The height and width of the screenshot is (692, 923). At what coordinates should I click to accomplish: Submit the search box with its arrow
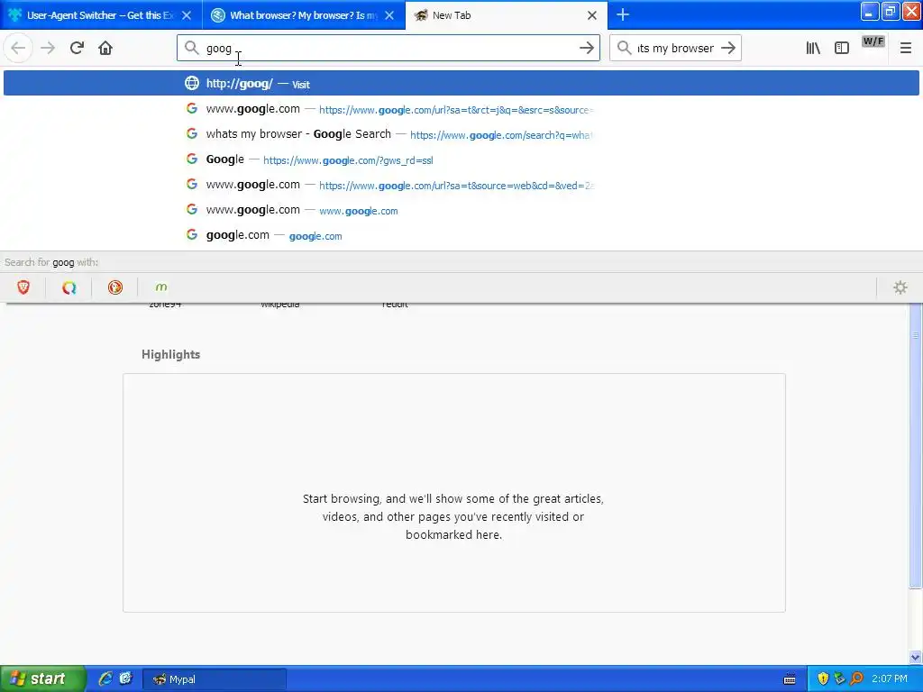coord(728,48)
